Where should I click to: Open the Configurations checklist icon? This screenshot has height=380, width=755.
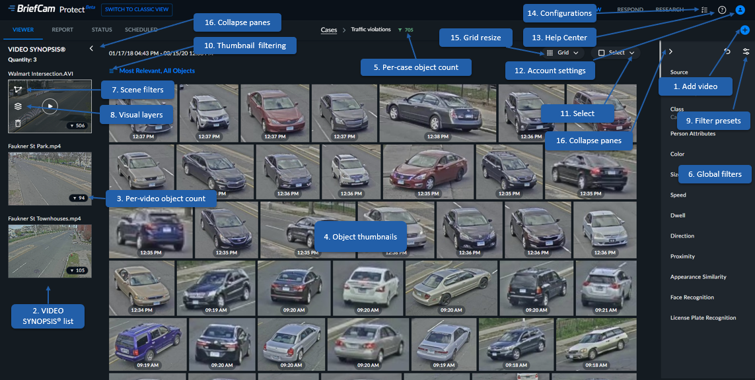coord(704,10)
